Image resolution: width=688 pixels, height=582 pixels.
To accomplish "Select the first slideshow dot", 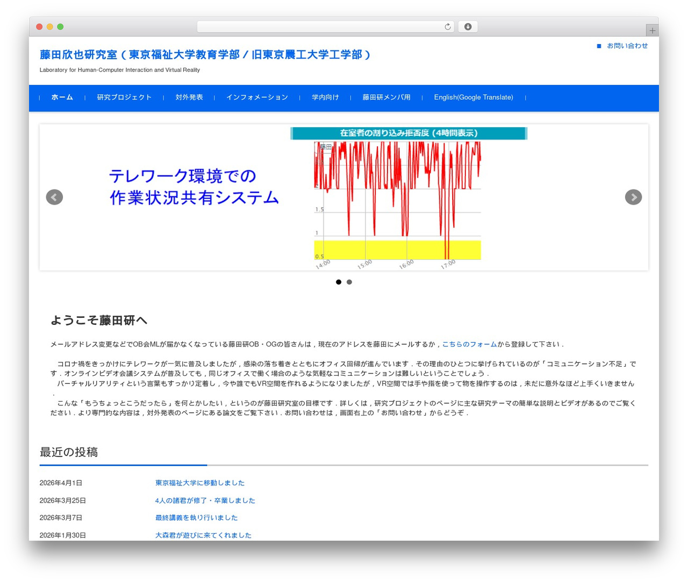I will (339, 282).
